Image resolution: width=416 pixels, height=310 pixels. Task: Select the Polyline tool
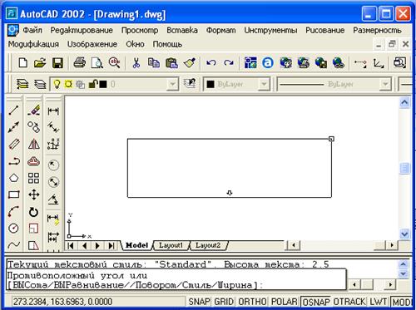tap(14, 161)
